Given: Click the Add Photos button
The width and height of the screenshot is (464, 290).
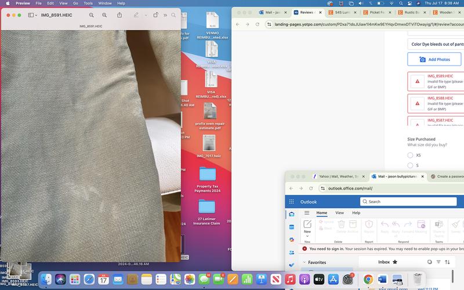Looking at the screenshot, I should (434, 59).
